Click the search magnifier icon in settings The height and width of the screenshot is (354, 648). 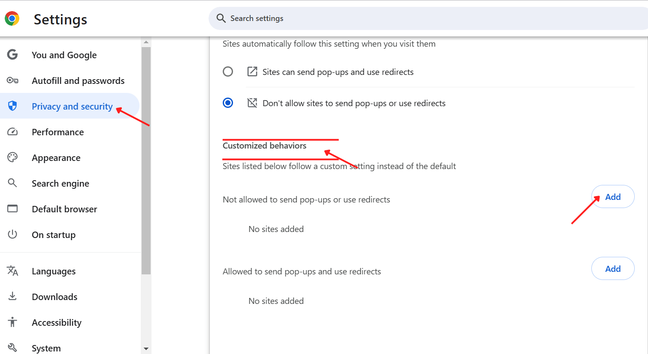pos(221,18)
